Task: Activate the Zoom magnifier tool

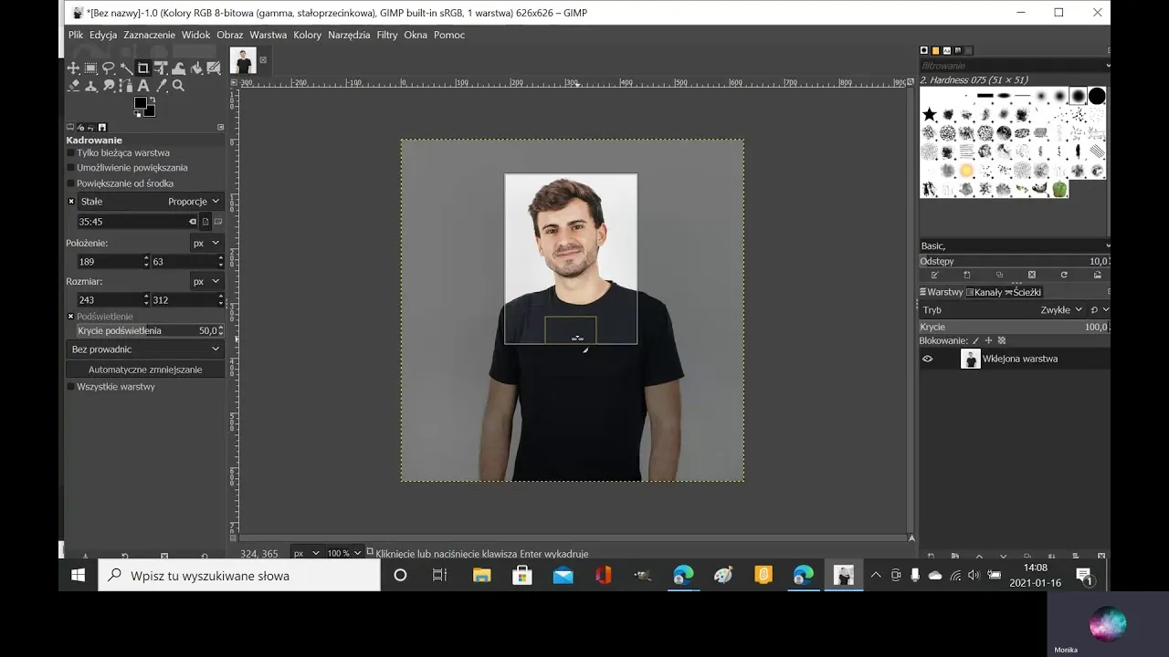Action: tap(179, 86)
